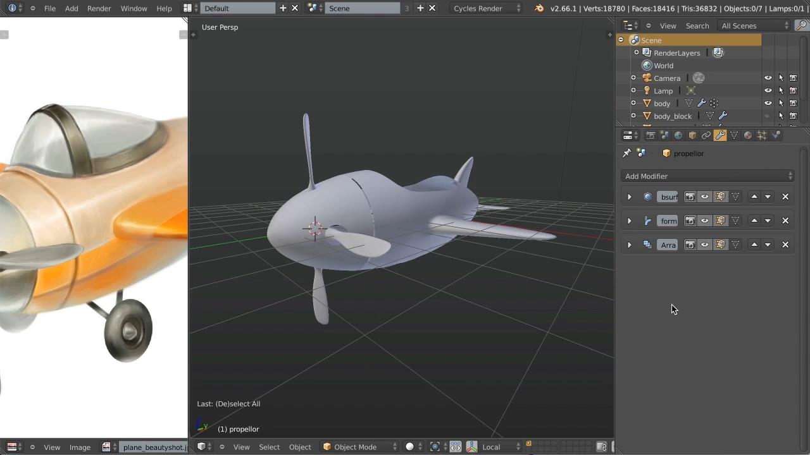Open the File menu

(50, 8)
